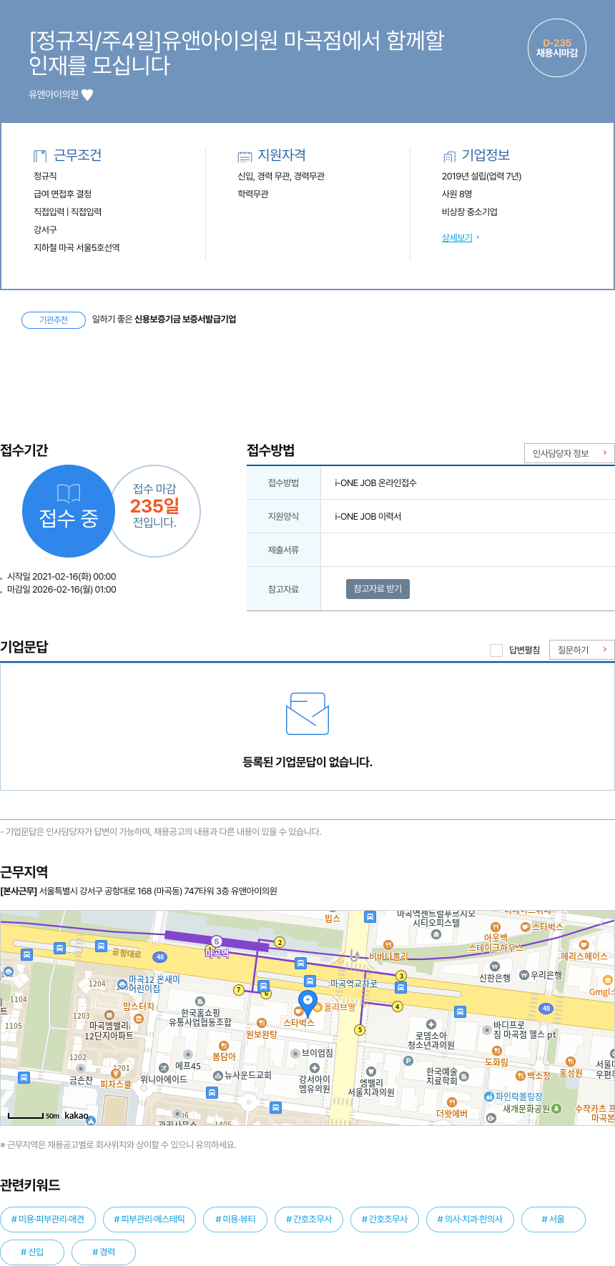Image resolution: width=615 pixels, height=1266 pixels.
Task: Click the 새개문화공원 park icon
Action: 556,1109
